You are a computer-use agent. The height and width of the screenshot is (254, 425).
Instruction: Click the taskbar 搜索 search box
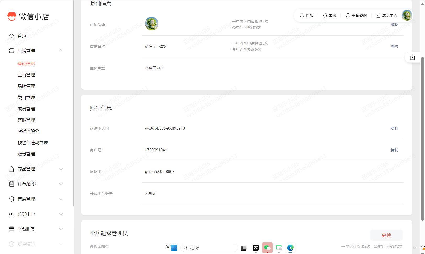209,248
